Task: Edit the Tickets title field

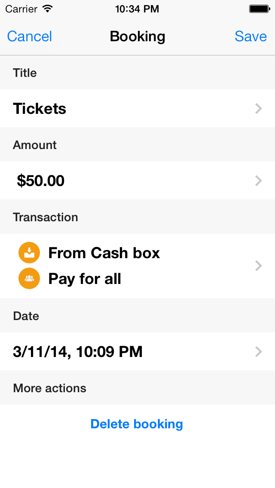Action: [x=40, y=109]
